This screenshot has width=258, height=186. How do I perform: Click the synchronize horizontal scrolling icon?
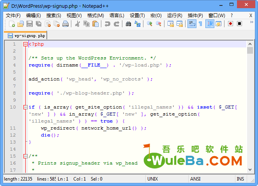click(x=180, y=24)
